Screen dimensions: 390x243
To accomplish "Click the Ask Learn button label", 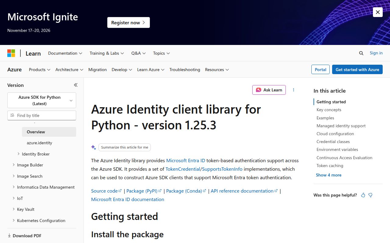I will pyautogui.click(x=273, y=90).
